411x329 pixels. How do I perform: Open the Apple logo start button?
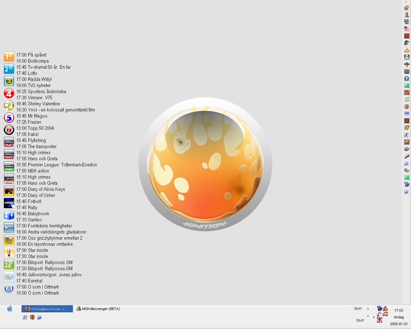tap(10, 309)
